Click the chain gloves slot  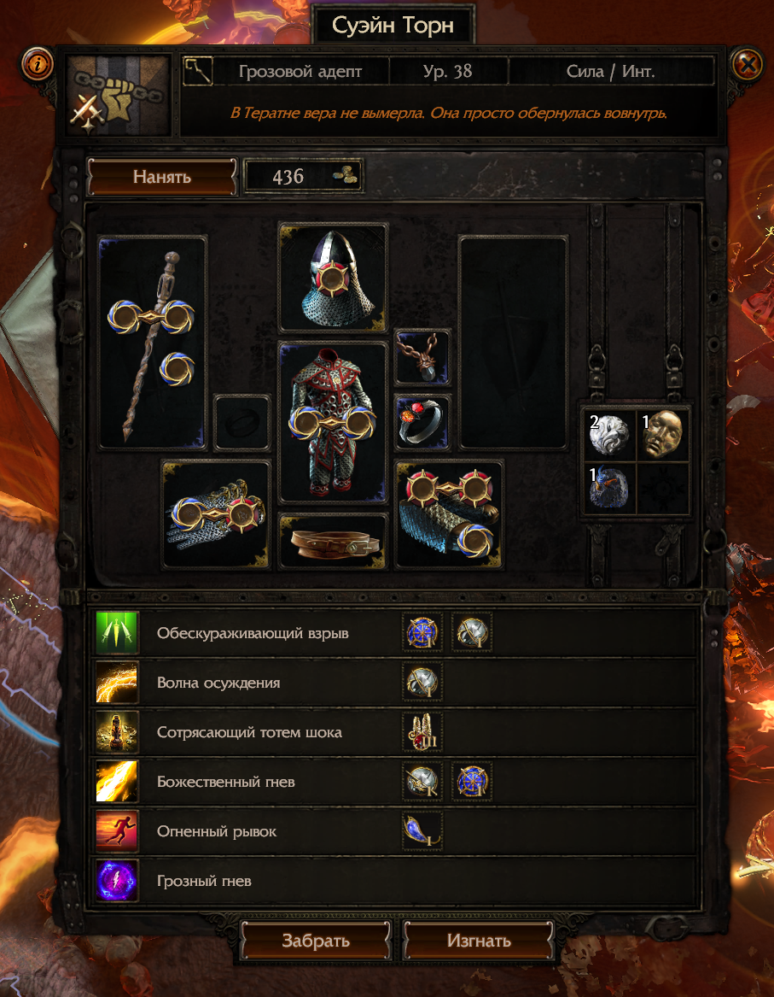click(x=217, y=515)
